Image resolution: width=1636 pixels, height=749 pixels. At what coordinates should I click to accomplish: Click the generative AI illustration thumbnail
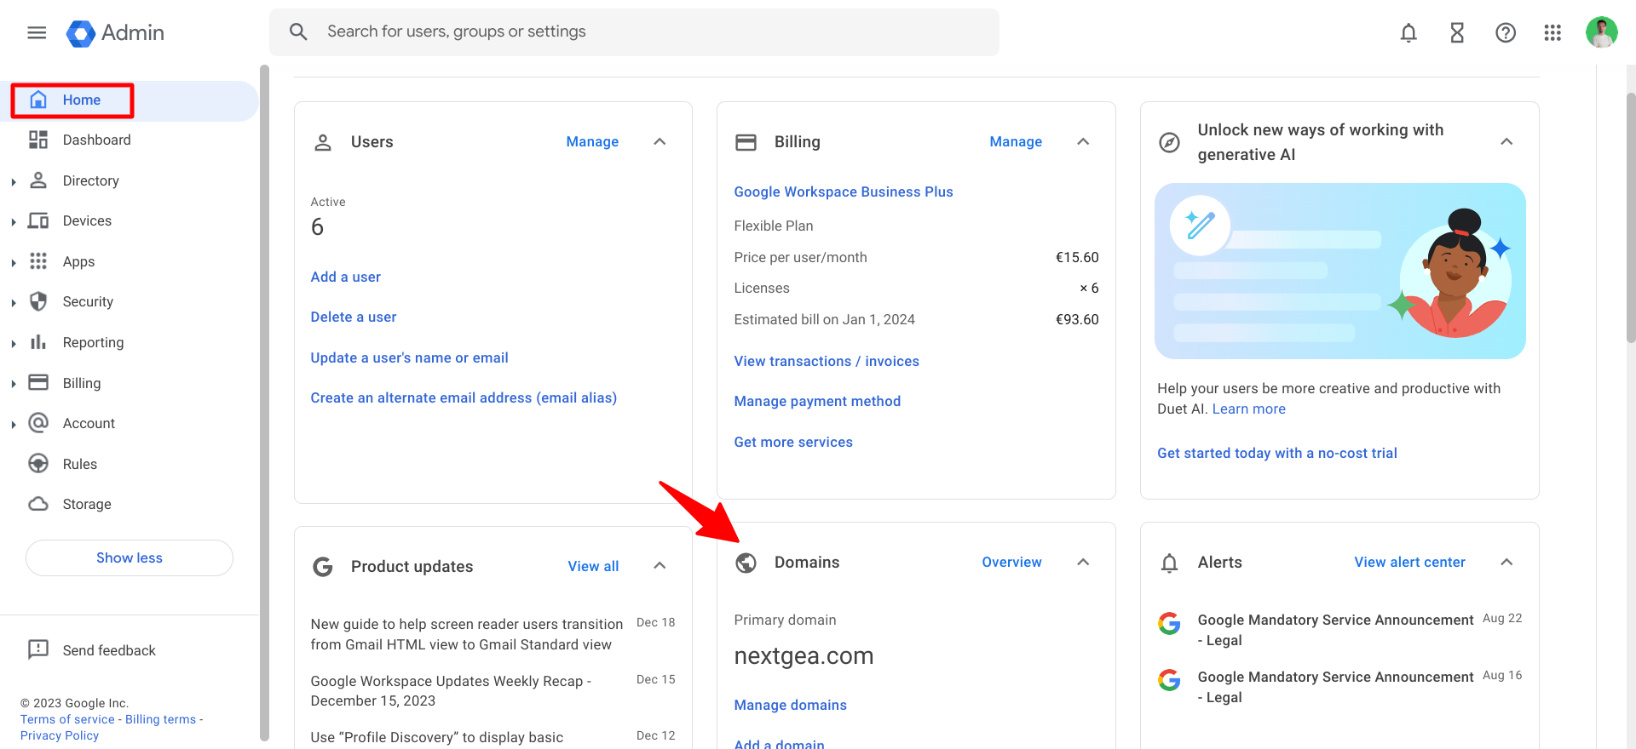pyautogui.click(x=1339, y=271)
